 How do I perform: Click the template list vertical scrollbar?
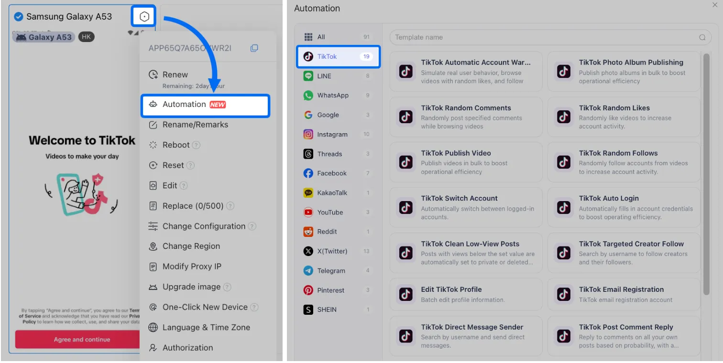706,174
